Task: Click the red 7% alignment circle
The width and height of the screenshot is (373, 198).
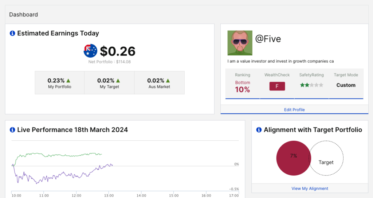Action: point(292,159)
